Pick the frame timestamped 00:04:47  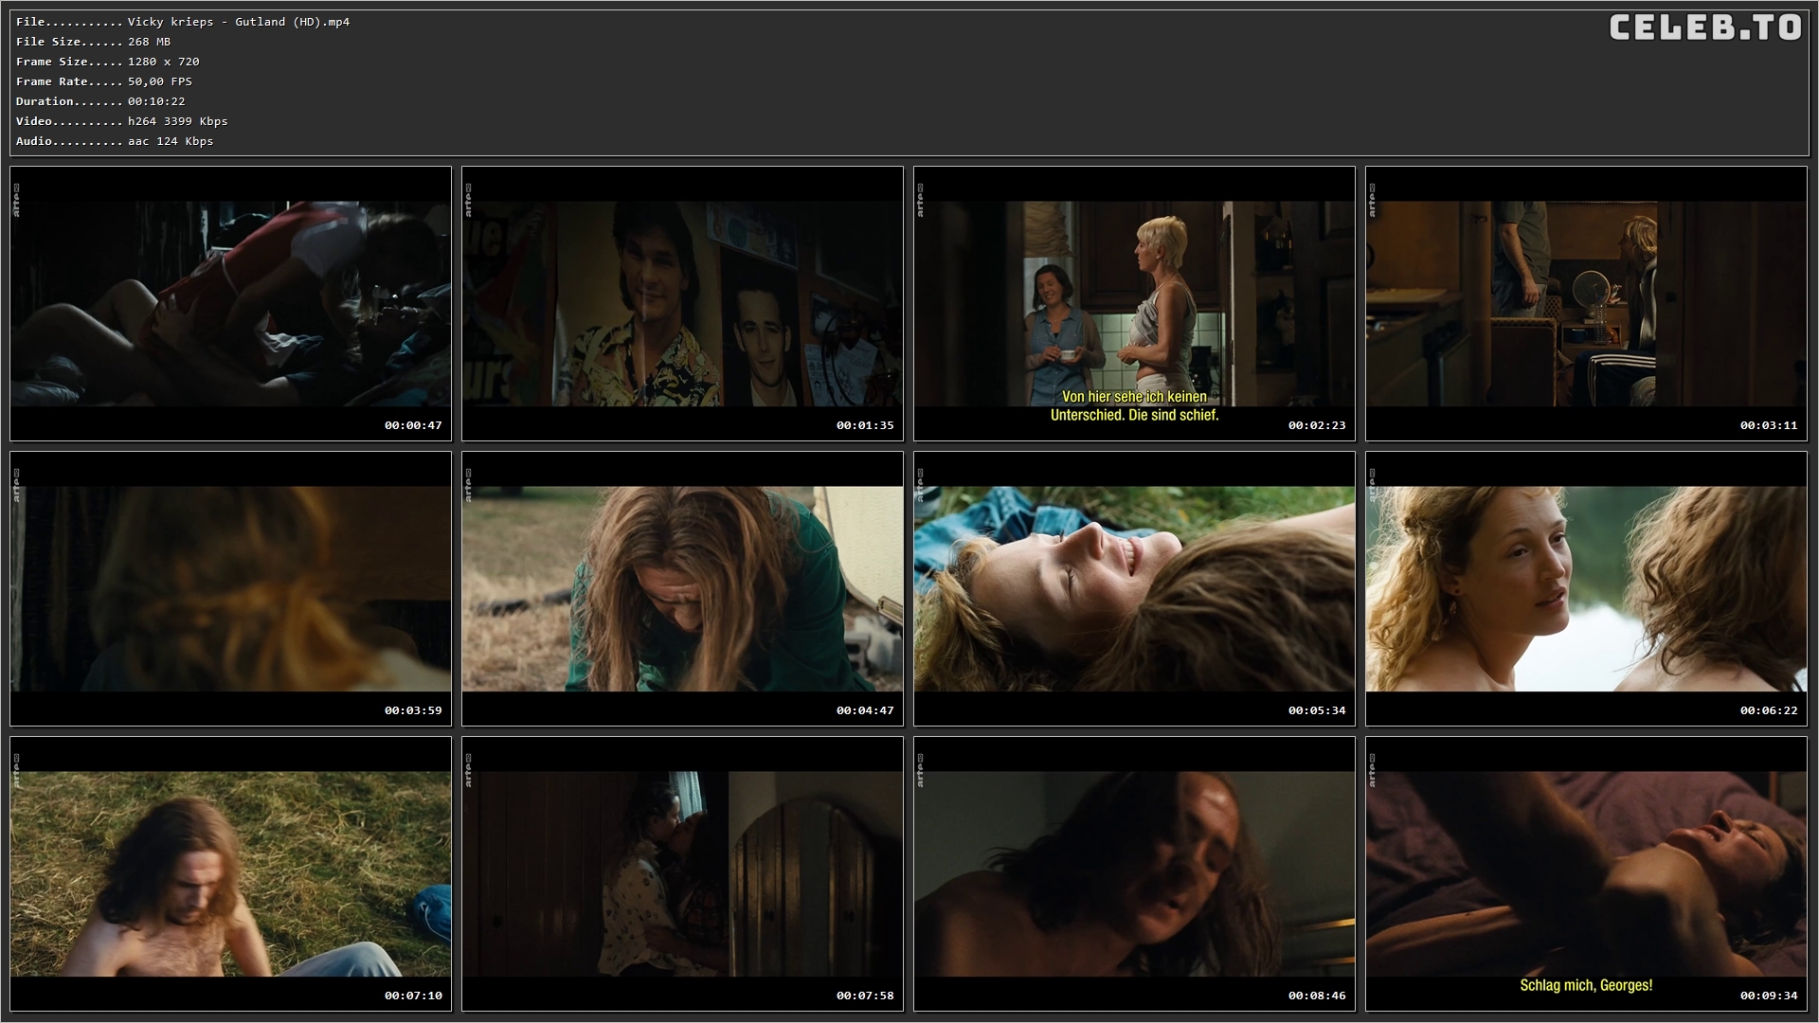tap(682, 589)
